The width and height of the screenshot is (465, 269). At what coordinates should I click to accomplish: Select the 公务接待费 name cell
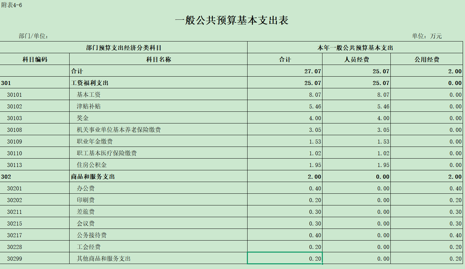[159, 235]
